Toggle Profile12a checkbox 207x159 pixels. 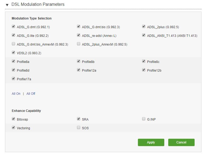79,70
